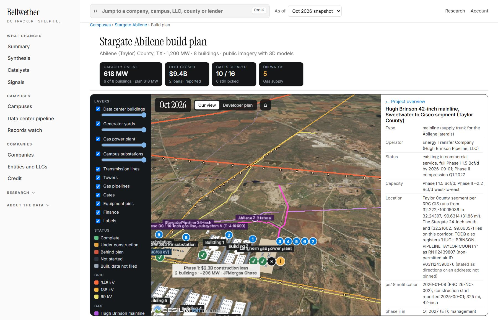Open the Stargate Abilene breadcrumb link
This screenshot has height=320, width=498.
pos(131,25)
